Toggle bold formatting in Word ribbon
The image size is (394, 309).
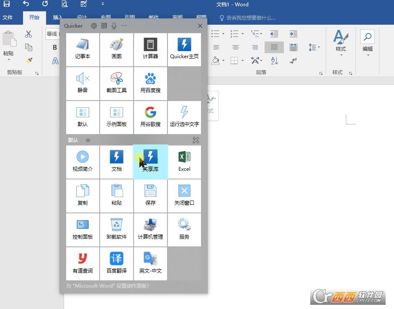click(x=55, y=47)
